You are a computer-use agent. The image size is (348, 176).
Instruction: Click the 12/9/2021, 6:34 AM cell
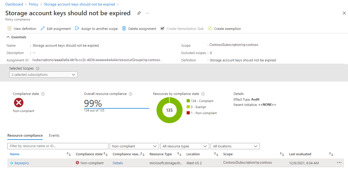coord(304,163)
